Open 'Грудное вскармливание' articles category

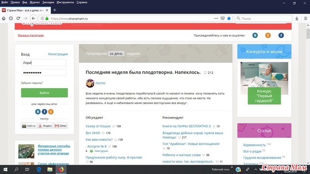coord(262,158)
